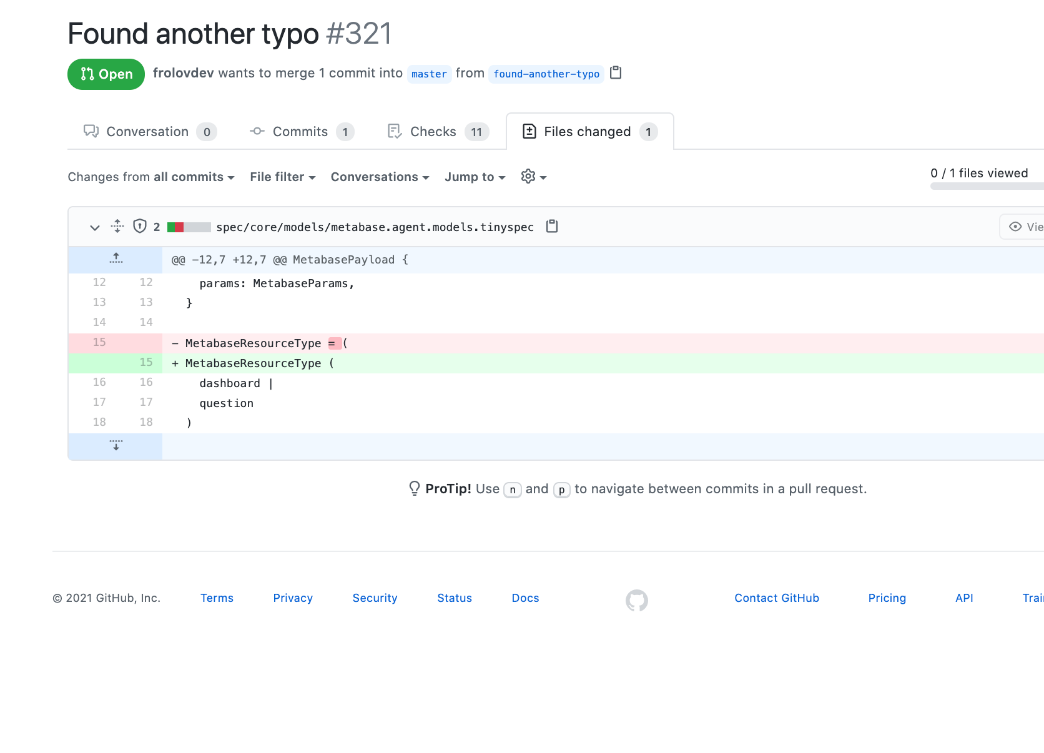Screen dimensions: 1044x753
Task: Open the Terms footer link
Action: (x=217, y=598)
